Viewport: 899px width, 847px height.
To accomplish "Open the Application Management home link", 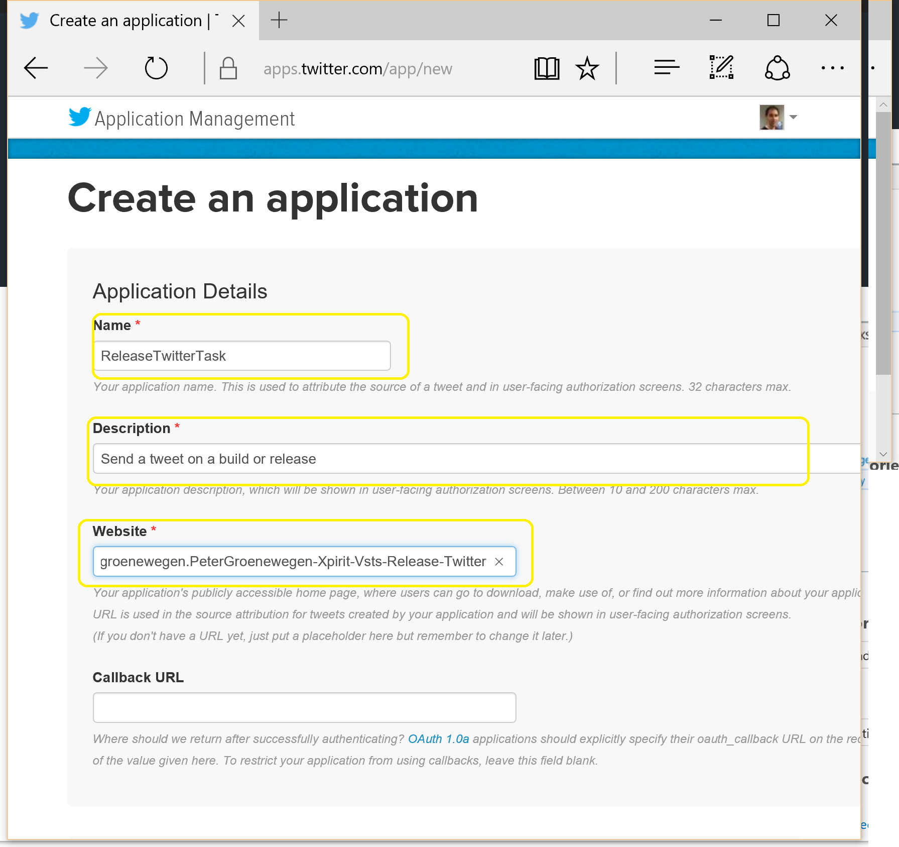I will (195, 119).
